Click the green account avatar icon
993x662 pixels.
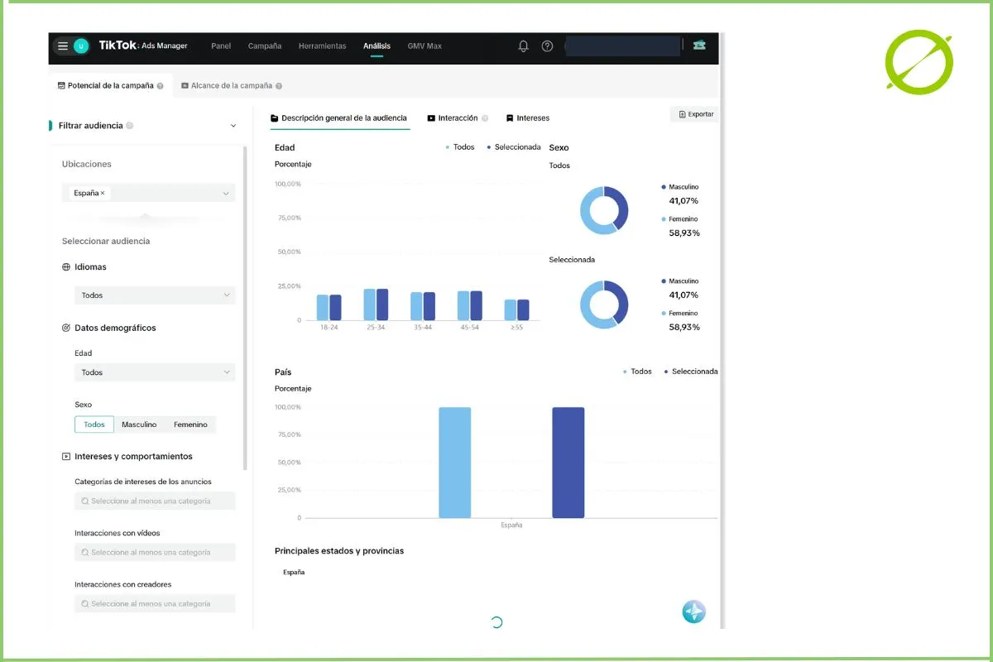pyautogui.click(x=81, y=46)
